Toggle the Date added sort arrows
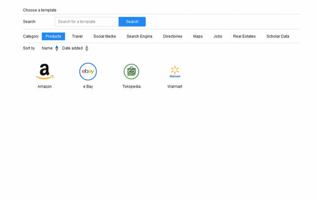Image resolution: width=317 pixels, height=200 pixels. (87, 49)
